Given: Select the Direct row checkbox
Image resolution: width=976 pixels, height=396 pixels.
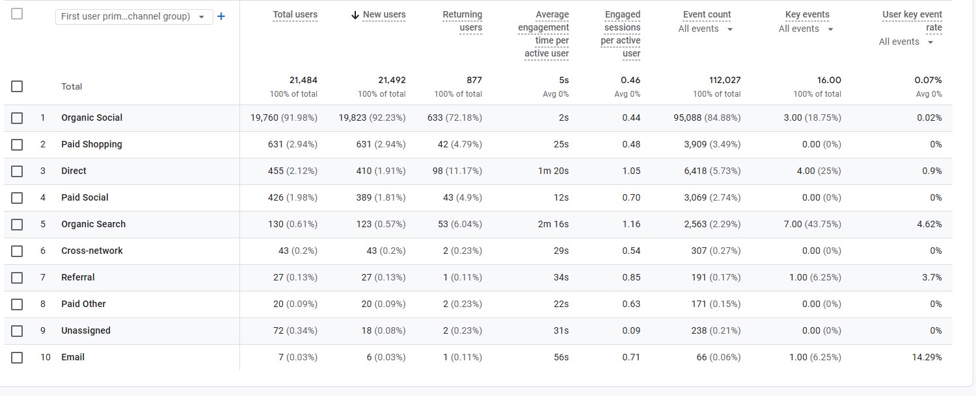Looking at the screenshot, I should coord(17,171).
